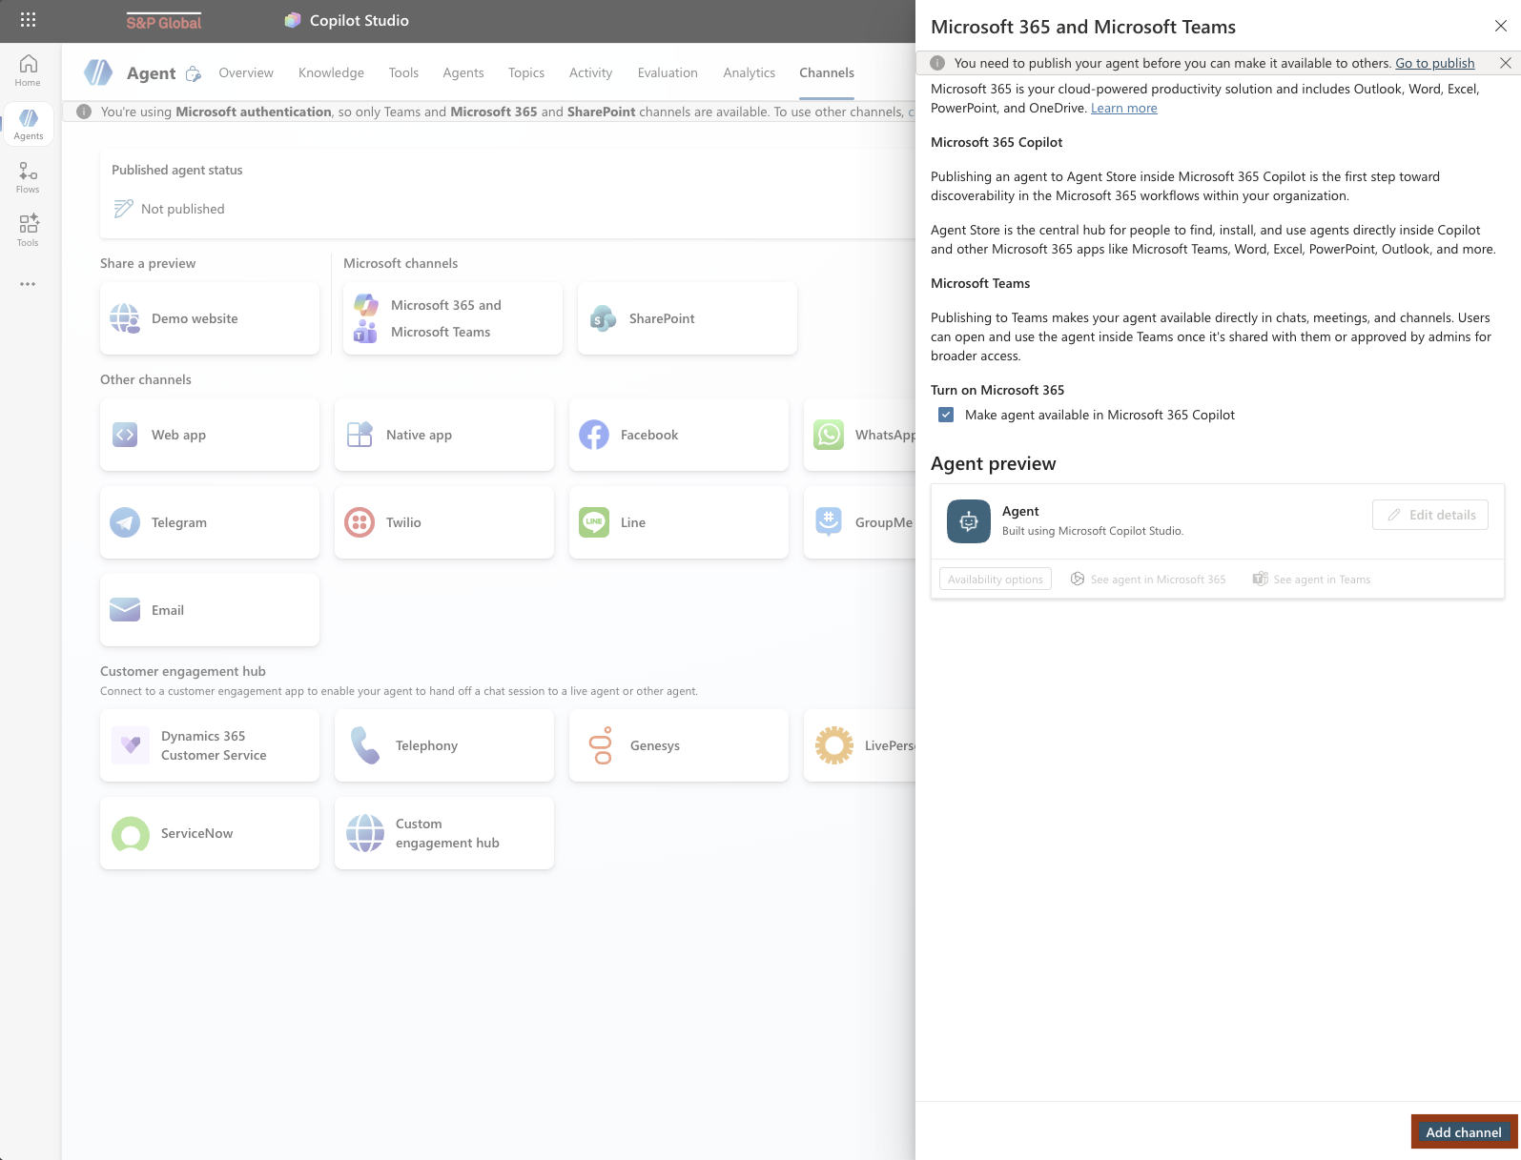The height and width of the screenshot is (1160, 1521).
Task: Follow the Go to publish link
Action: [x=1435, y=63]
